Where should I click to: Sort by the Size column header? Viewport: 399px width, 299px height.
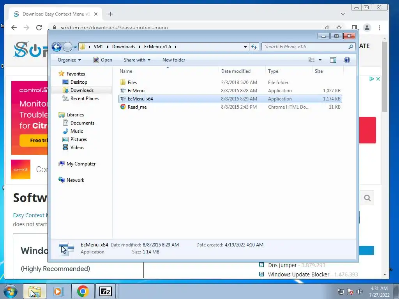click(328, 71)
